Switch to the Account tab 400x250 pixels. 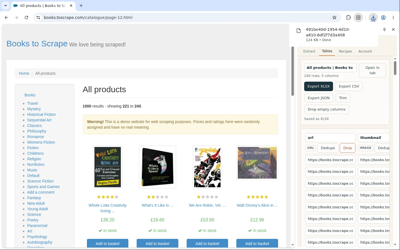(x=365, y=51)
